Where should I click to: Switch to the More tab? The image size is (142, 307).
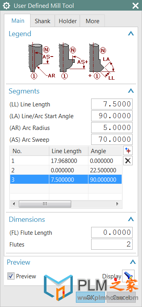click(x=92, y=21)
